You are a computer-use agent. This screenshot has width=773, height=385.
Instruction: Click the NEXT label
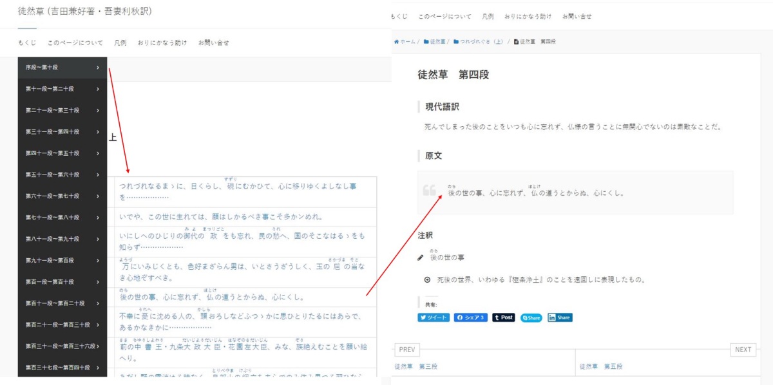tap(743, 350)
